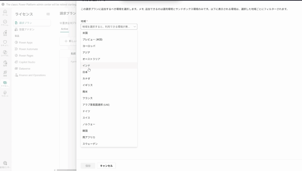
Task: Open the Copilot icon in left rail
Action: (x=5, y=53)
